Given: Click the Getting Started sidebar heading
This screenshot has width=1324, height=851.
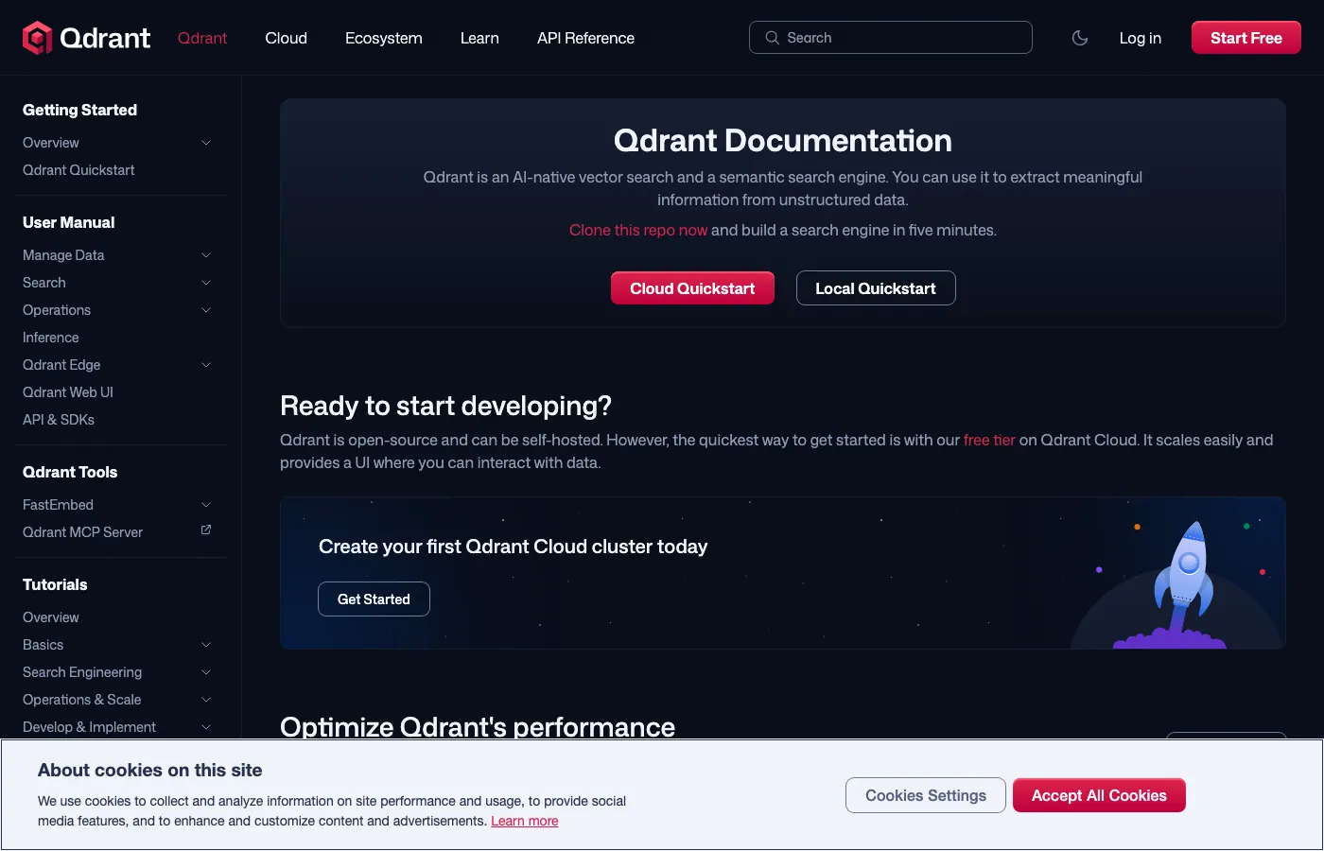Looking at the screenshot, I should [79, 110].
